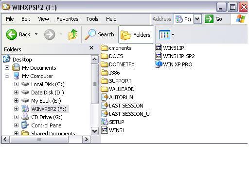Click the green Go button
This screenshot has height=186, width=249.
209,19
